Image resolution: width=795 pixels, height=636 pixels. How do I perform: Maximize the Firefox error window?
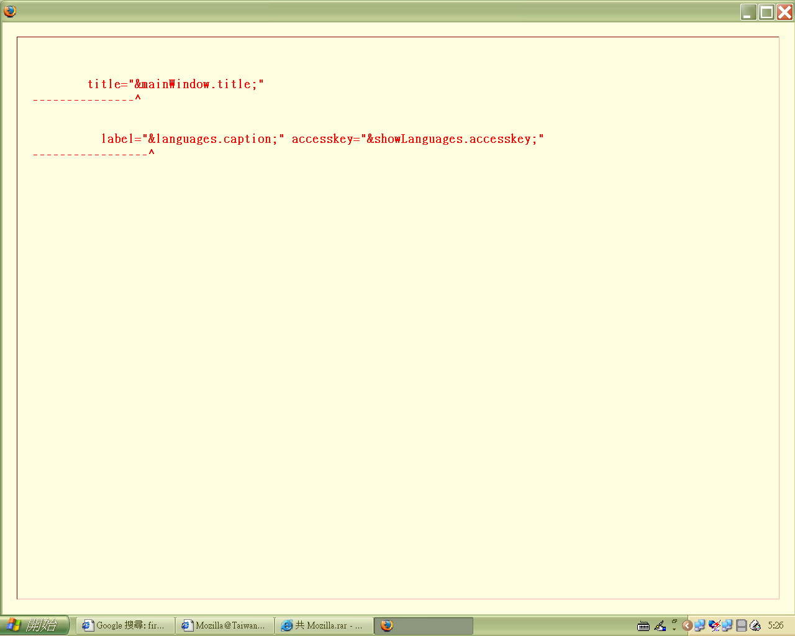coord(767,12)
